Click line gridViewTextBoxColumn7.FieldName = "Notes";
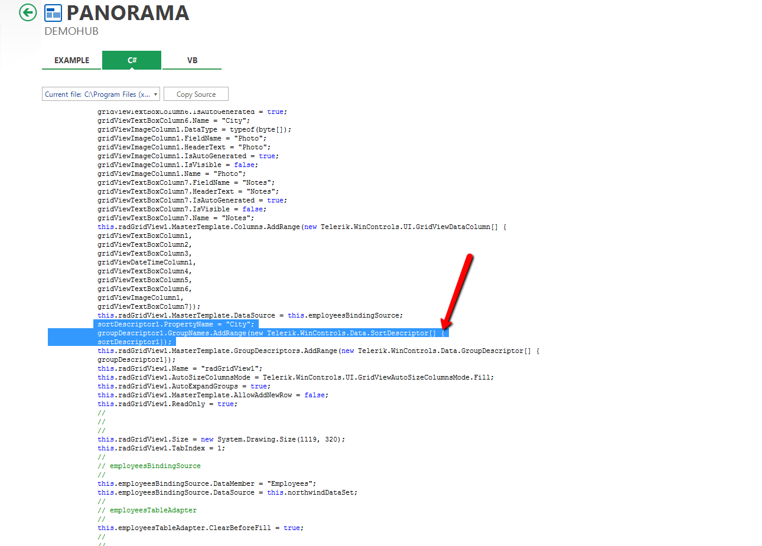 coord(186,182)
